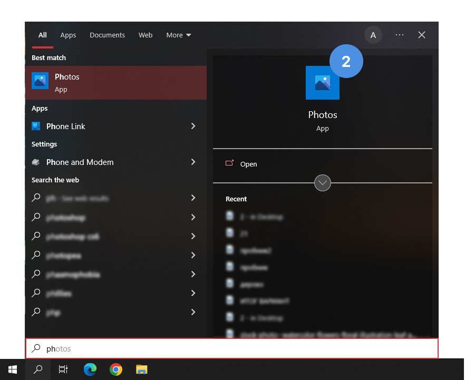Click the taskbar Search magnifier button
Viewport: 465px width, 380px height.
click(38, 369)
